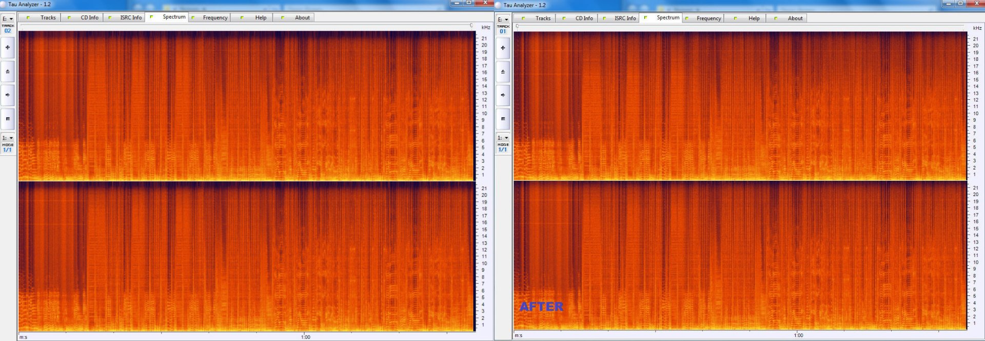
Task: Click the position slider handle in right window
Action: pos(517,26)
